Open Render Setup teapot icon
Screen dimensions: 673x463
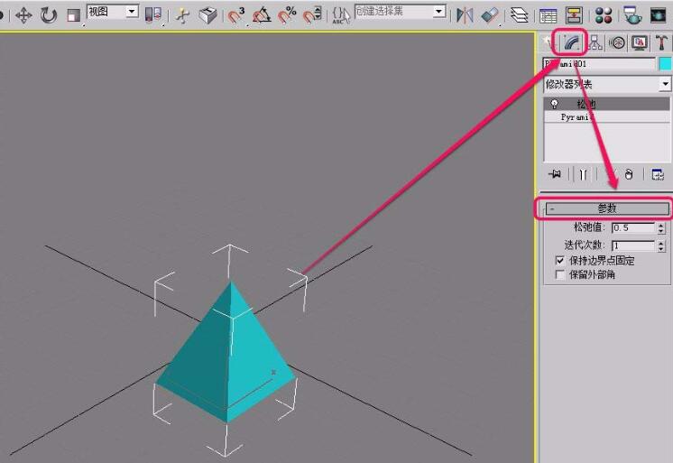pyautogui.click(x=632, y=15)
